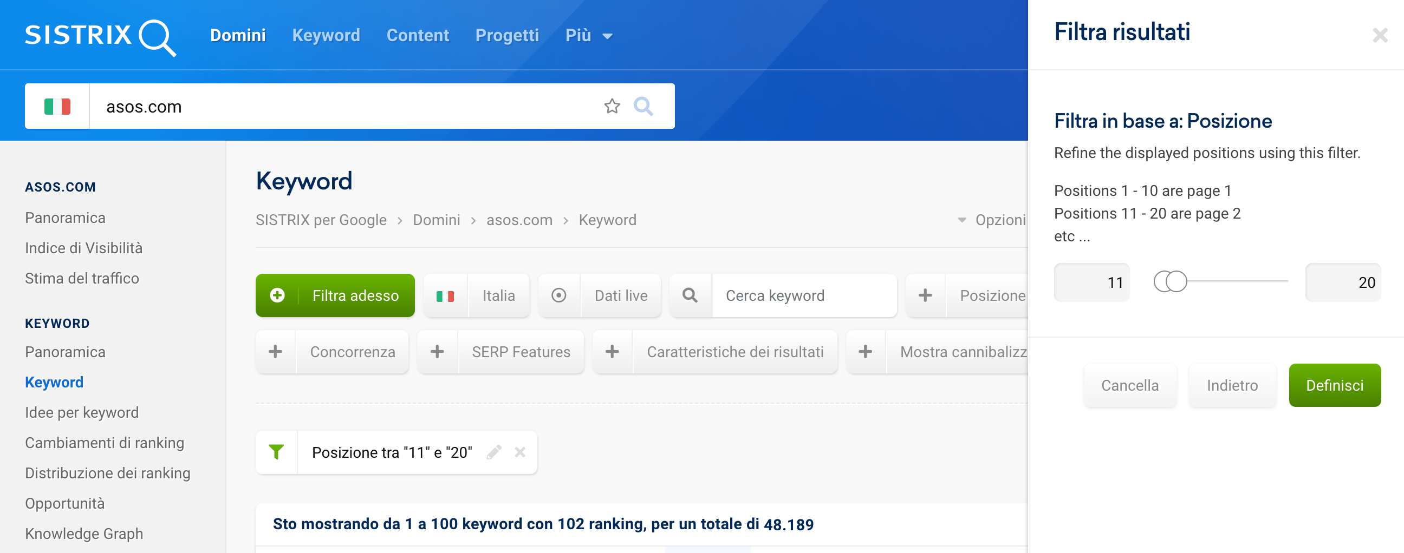Click the minimum position field showing 11
The image size is (1404, 553).
(x=1091, y=282)
